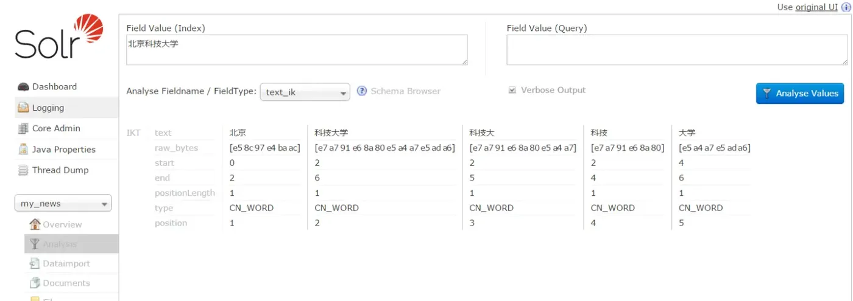Go to the Logging menu item
The height and width of the screenshot is (301, 853).
48,108
